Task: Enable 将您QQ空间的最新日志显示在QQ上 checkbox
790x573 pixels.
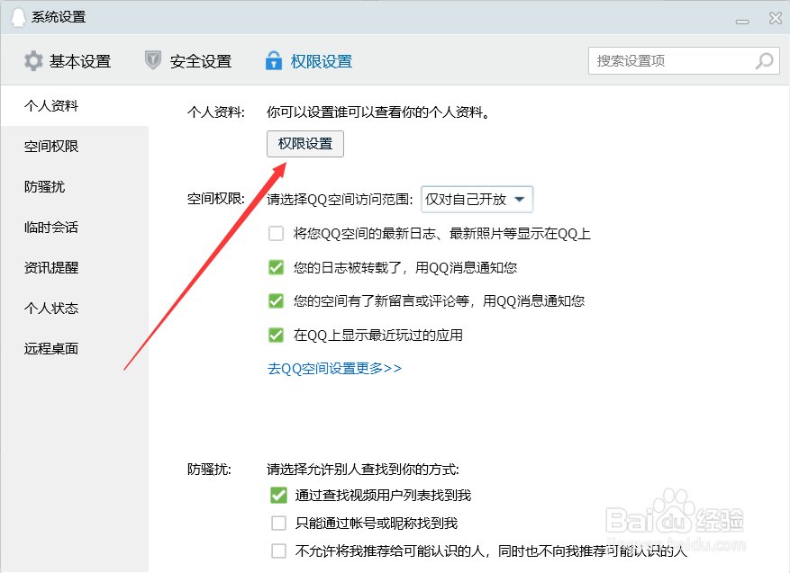Action: pos(276,233)
